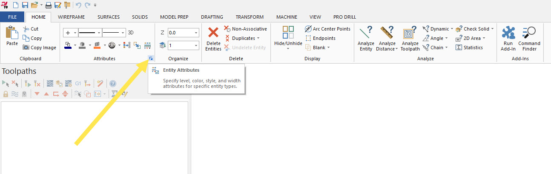Toggle posting ghost icon
551x174 pixels.
coord(24,94)
